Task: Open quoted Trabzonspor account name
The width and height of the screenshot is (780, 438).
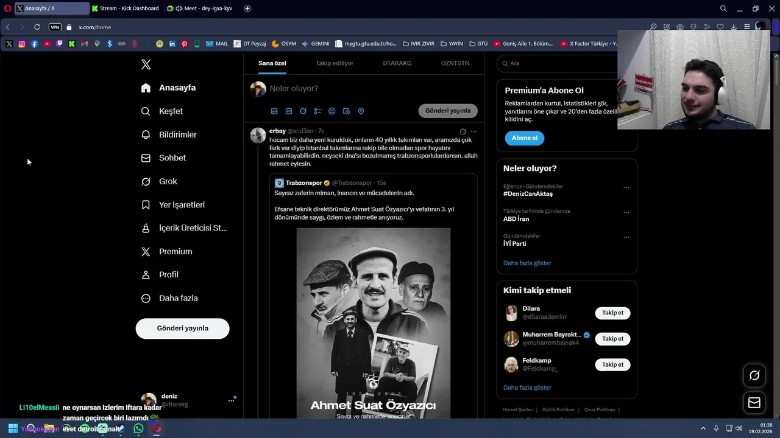Action: coord(303,183)
